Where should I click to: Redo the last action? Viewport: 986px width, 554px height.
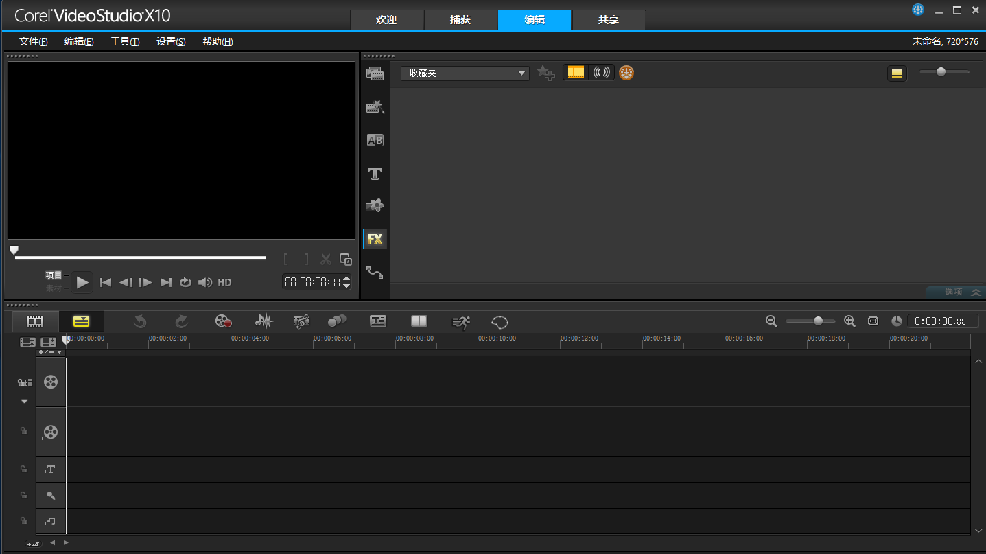click(x=181, y=321)
